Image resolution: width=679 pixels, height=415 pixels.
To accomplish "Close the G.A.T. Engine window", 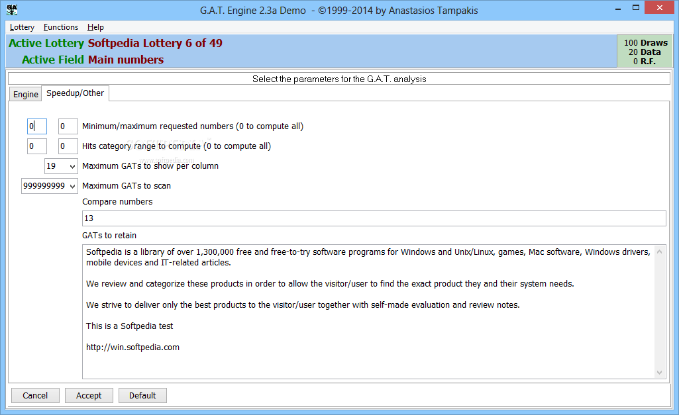I will coord(660,8).
